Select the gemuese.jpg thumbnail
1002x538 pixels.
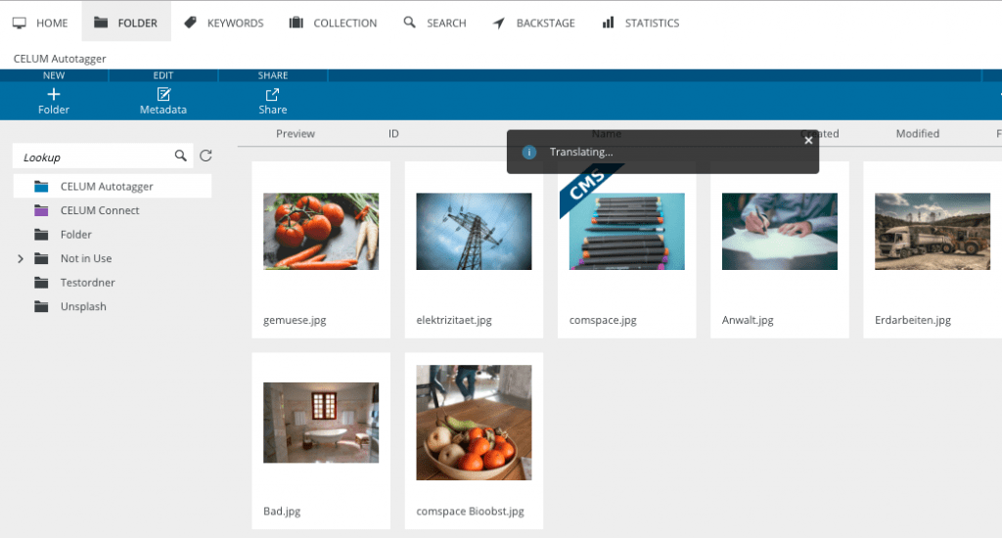[321, 232]
